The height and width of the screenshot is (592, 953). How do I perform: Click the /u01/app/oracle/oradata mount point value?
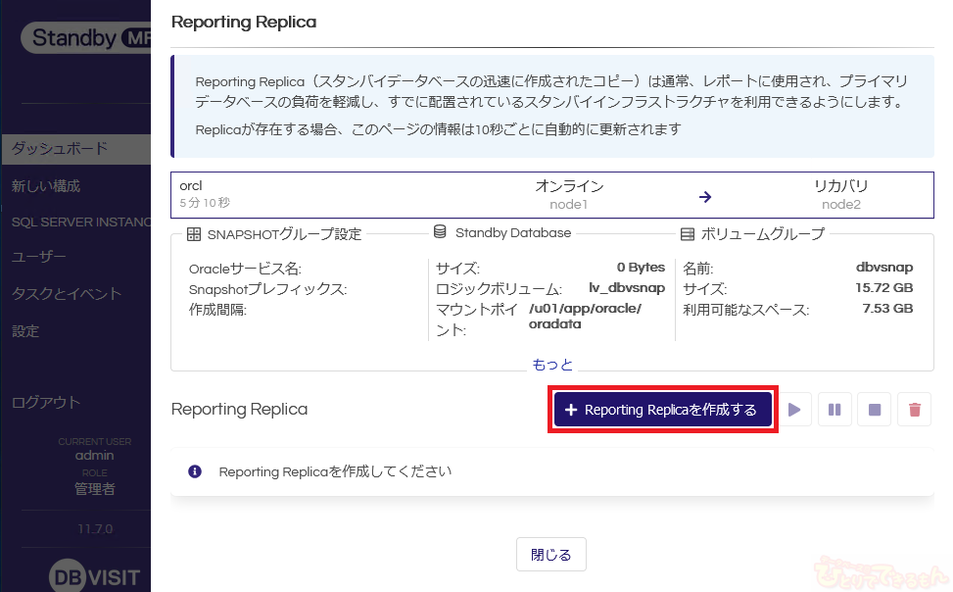tap(585, 317)
